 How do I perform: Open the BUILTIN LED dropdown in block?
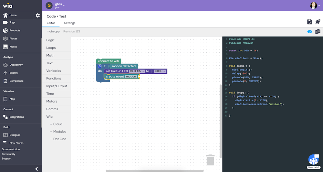pyautogui.click(x=137, y=71)
